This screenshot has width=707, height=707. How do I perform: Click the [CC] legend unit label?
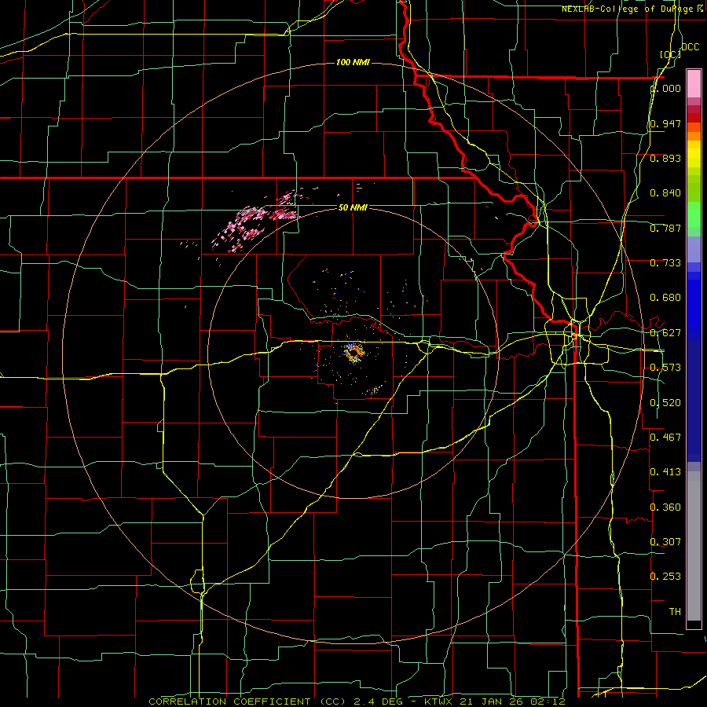[x=670, y=54]
